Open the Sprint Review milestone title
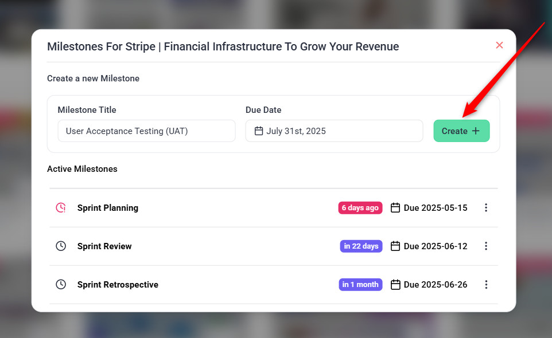The width and height of the screenshot is (552, 338). point(104,246)
